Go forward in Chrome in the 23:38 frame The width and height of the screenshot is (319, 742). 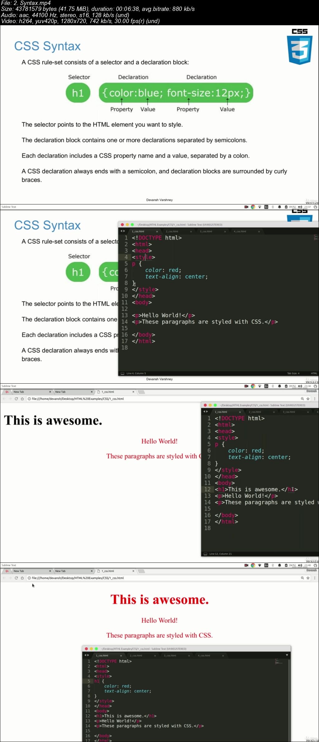tap(10, 399)
